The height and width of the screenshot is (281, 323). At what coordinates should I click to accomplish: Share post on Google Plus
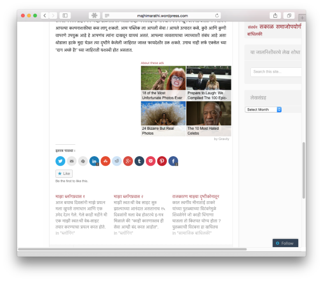click(x=128, y=161)
